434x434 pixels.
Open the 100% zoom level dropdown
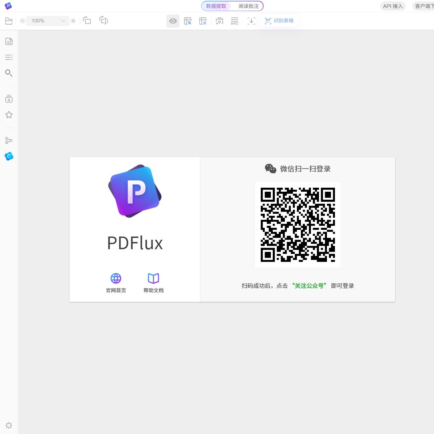click(x=48, y=21)
